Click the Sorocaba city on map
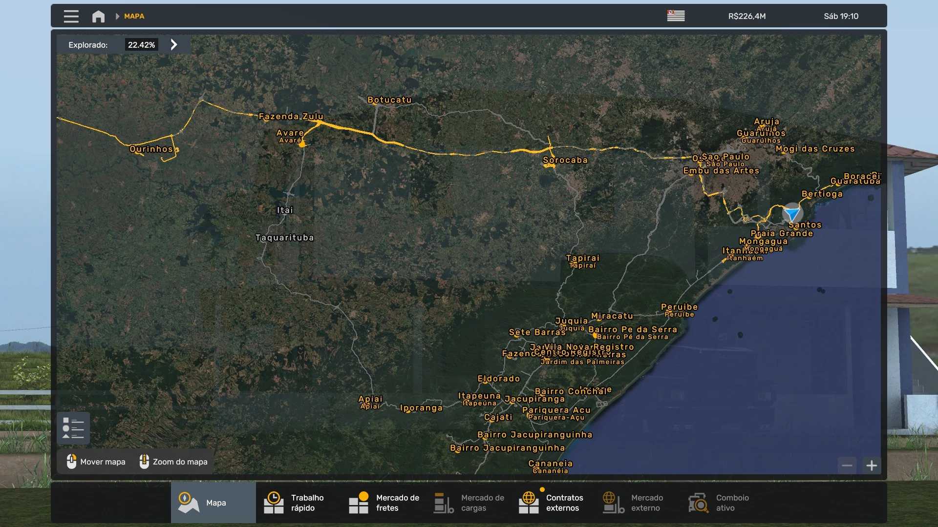 coord(565,160)
